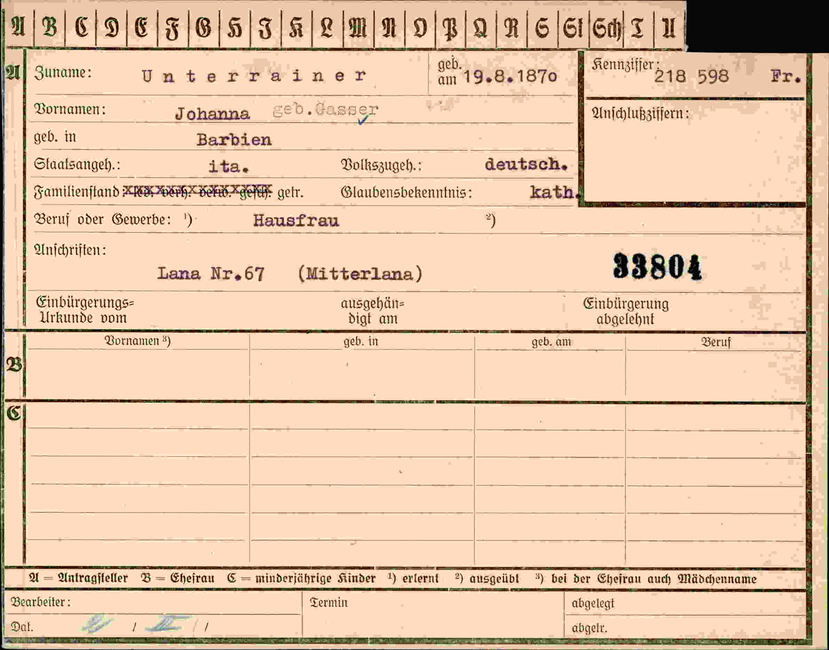The height and width of the screenshot is (650, 829).
Task: Click the 'Anschriften:' label
Action: click(70, 250)
